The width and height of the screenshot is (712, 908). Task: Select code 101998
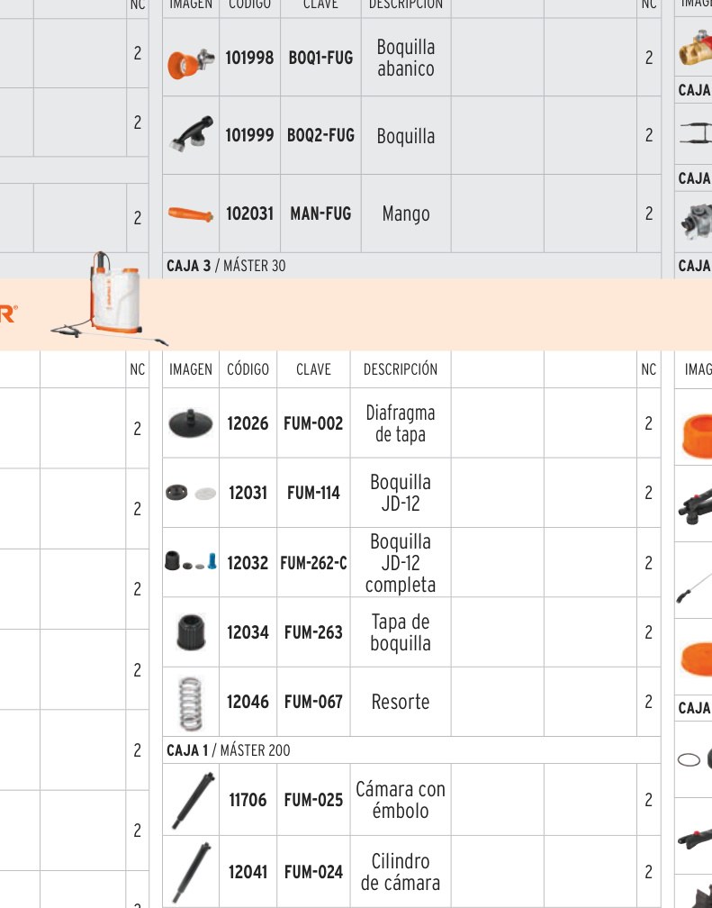coord(249,58)
